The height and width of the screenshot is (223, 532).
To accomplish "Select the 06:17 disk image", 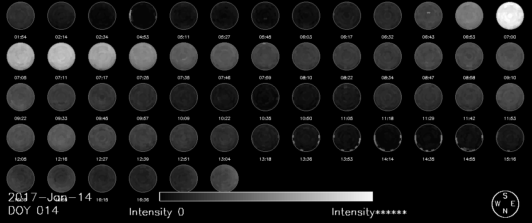I will (347, 15).
